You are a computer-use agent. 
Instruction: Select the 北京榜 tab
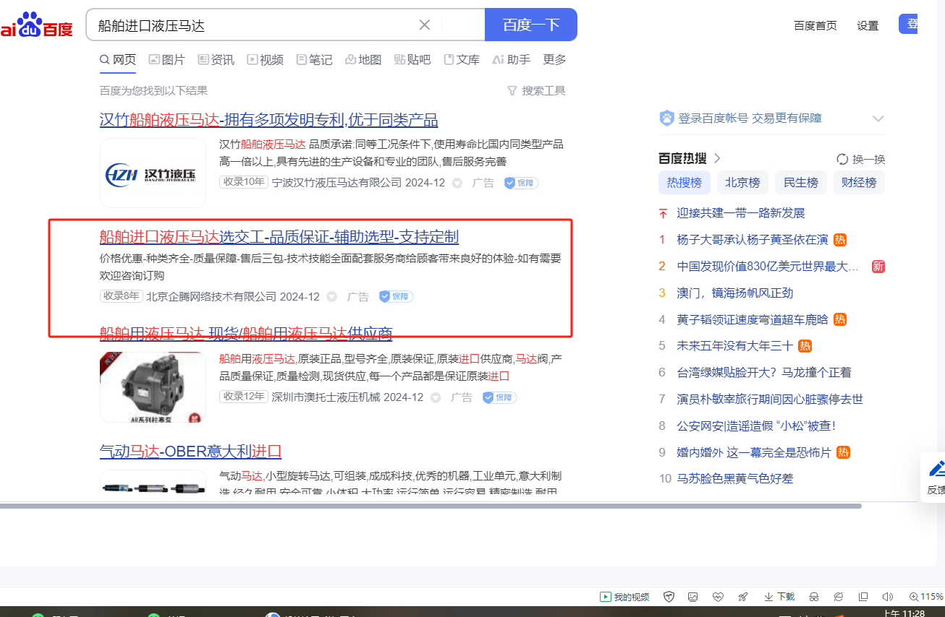pyautogui.click(x=743, y=183)
